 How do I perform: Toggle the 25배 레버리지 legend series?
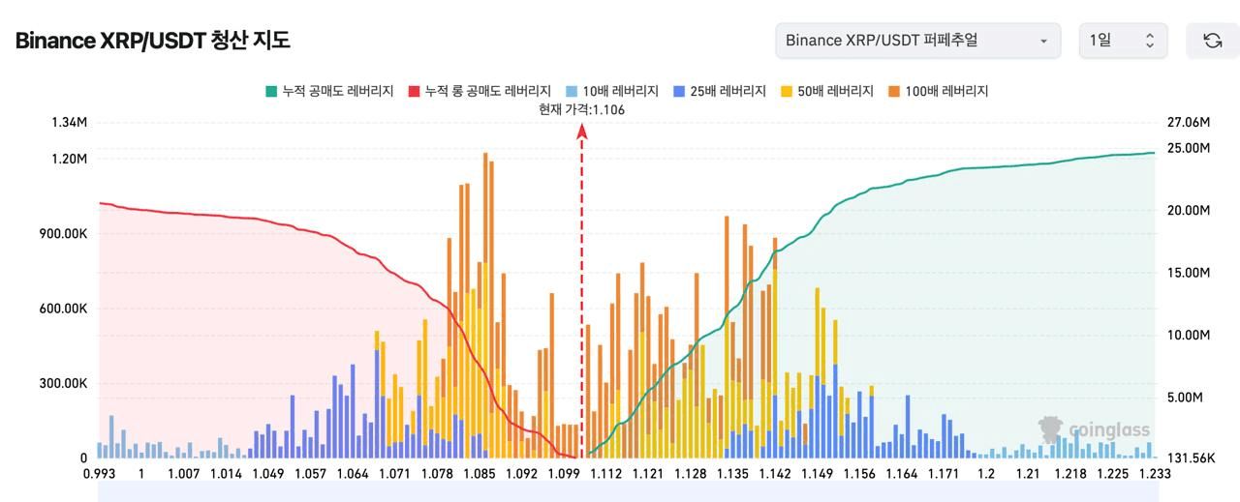coord(719,91)
